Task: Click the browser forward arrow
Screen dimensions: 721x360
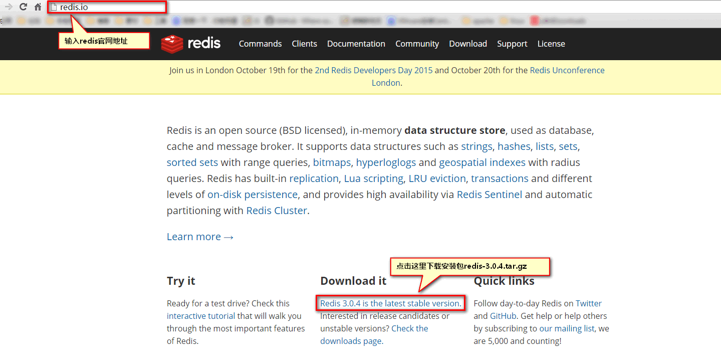Action: pyautogui.click(x=9, y=7)
